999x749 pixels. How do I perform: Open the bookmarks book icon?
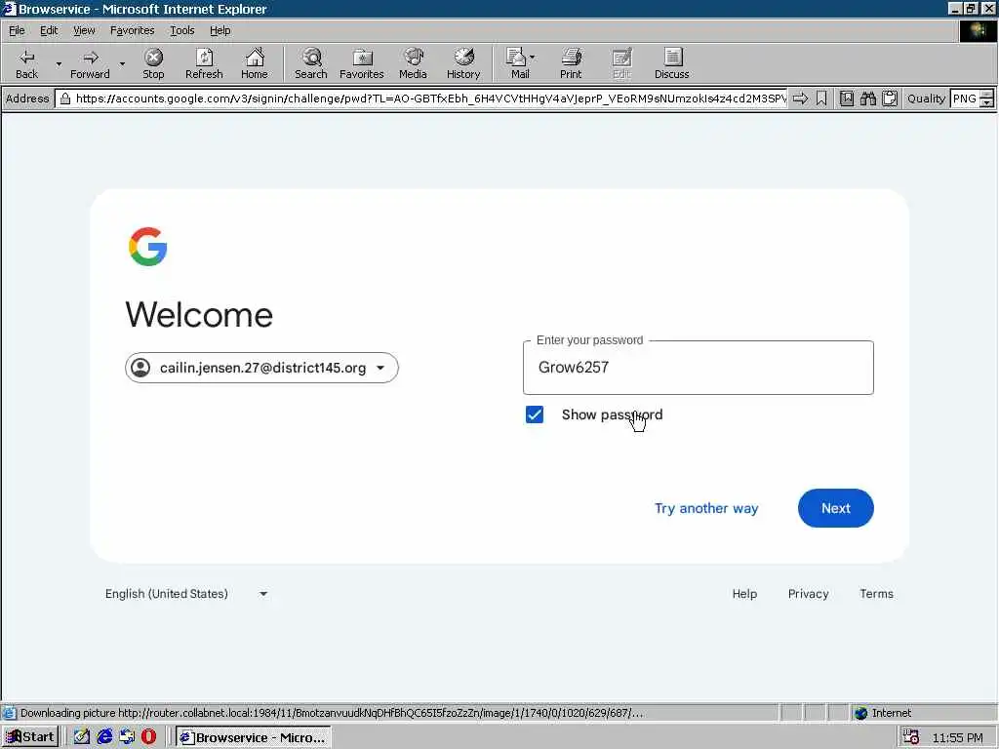pos(846,99)
